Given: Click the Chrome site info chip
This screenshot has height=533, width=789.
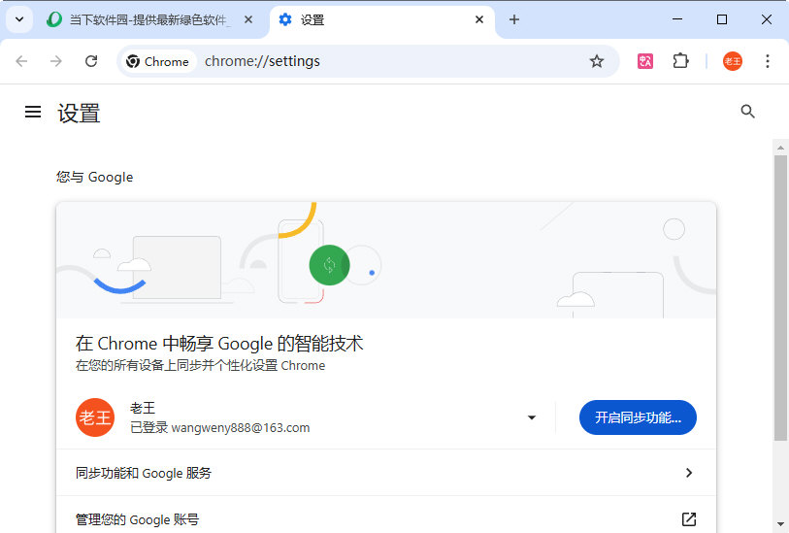Looking at the screenshot, I should click(158, 61).
